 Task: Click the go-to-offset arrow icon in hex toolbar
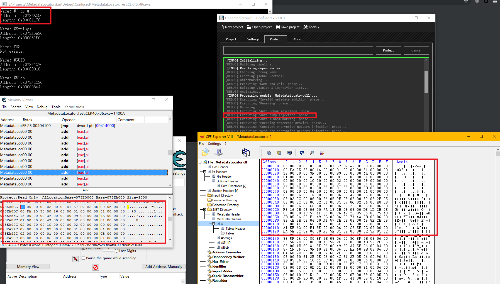[302, 153]
